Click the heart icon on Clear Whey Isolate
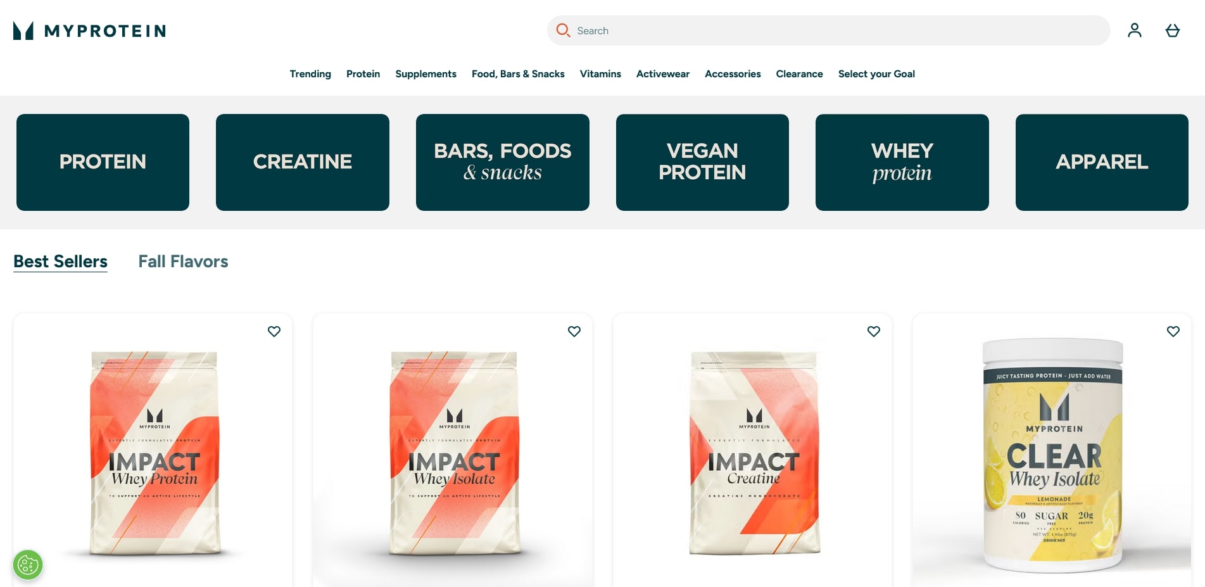 tap(1172, 331)
